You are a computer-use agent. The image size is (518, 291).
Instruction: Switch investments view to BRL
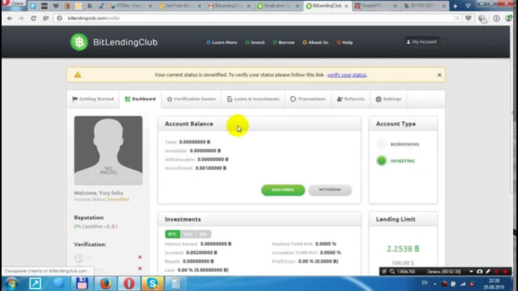(203, 234)
